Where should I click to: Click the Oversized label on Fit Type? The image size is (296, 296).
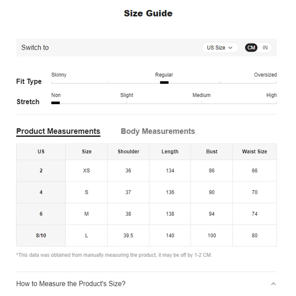[x=265, y=75]
